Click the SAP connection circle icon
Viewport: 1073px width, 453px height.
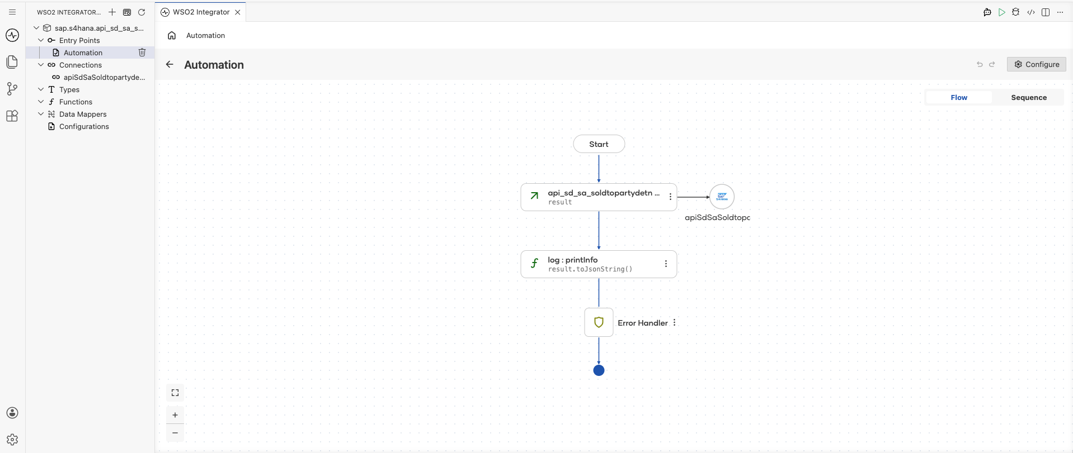[722, 197]
